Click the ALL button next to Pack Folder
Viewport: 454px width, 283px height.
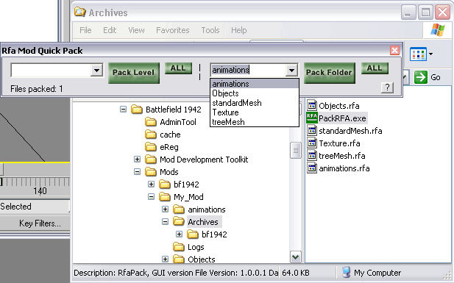pos(375,68)
